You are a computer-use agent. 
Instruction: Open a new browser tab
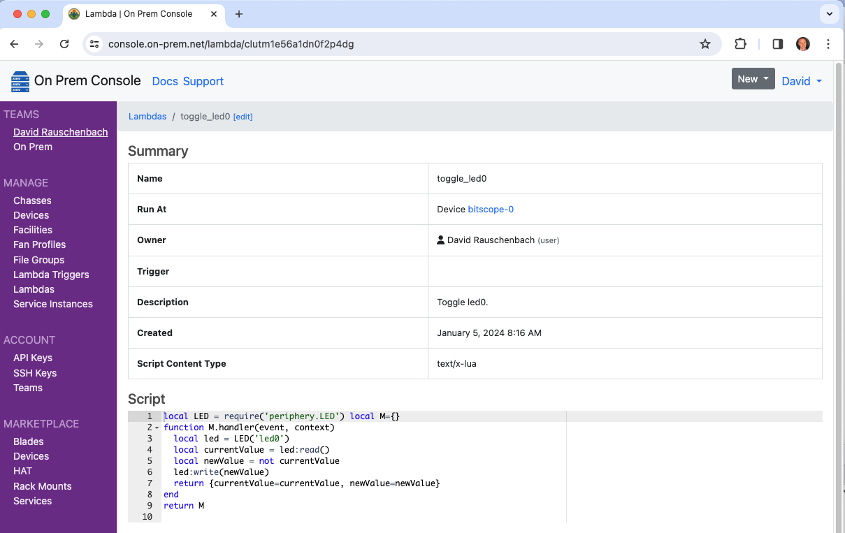[x=239, y=14]
